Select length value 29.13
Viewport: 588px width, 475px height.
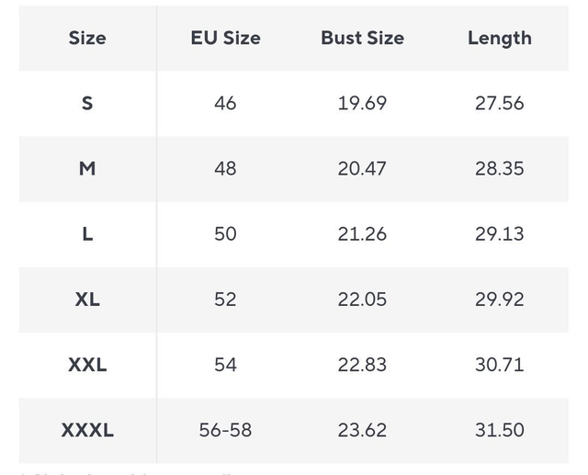click(x=499, y=233)
